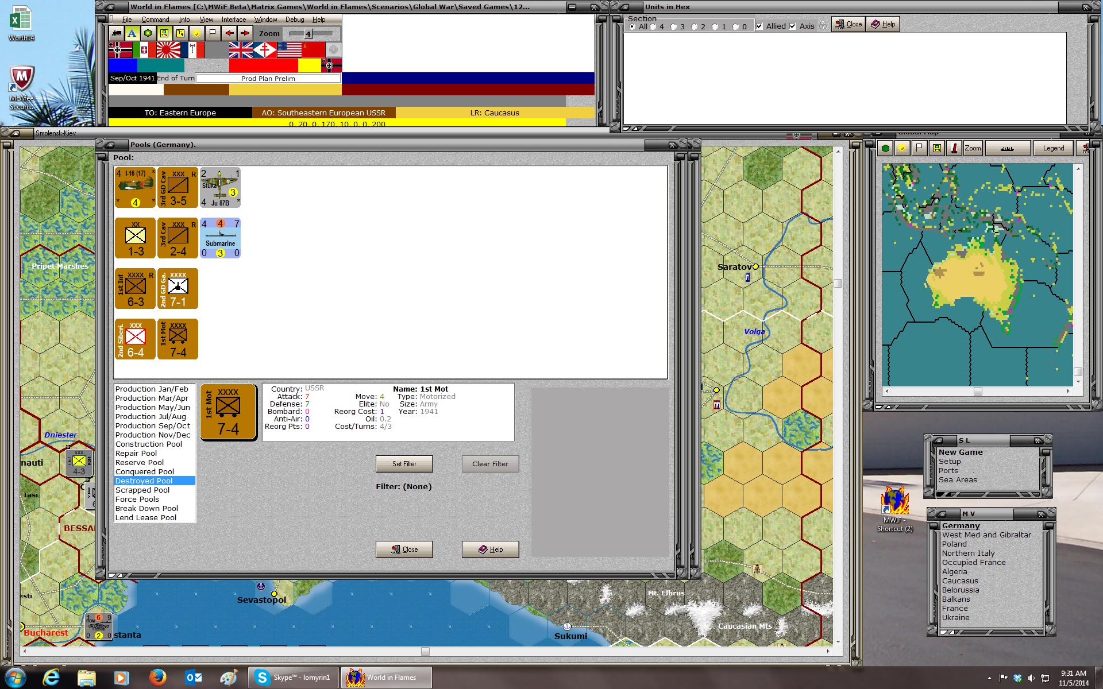The height and width of the screenshot is (689, 1103).
Task: Open the Debug menu
Action: (295, 20)
